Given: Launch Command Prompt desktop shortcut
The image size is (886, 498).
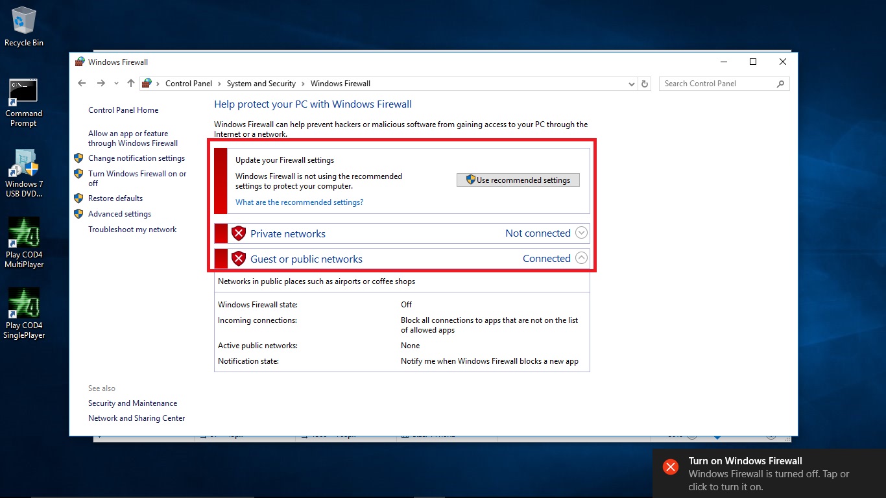Looking at the screenshot, I should click(x=23, y=102).
